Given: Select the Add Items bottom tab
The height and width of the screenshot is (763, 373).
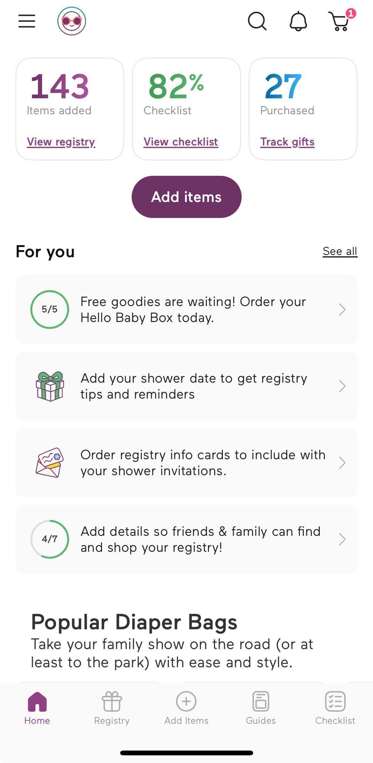Looking at the screenshot, I should click(186, 707).
